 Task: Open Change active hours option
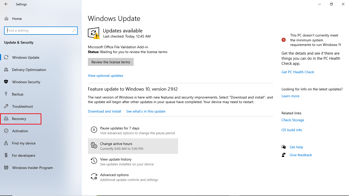pyautogui.click(x=133, y=146)
